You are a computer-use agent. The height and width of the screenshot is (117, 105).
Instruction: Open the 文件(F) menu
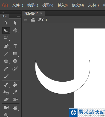[x=18, y=5]
